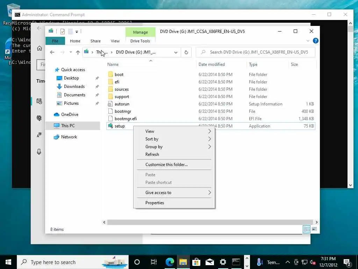358x269 pixels.
Task: Open Desktop in Quick access
Action: coord(71,78)
